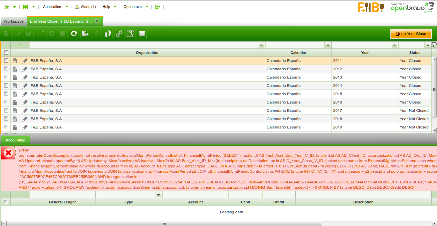The image size is (437, 226).
Task: Open form view icon for year 2011
Action: click(x=15, y=61)
